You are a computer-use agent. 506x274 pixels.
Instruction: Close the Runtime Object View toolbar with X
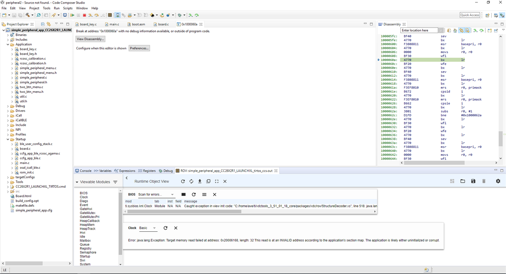click(225, 181)
